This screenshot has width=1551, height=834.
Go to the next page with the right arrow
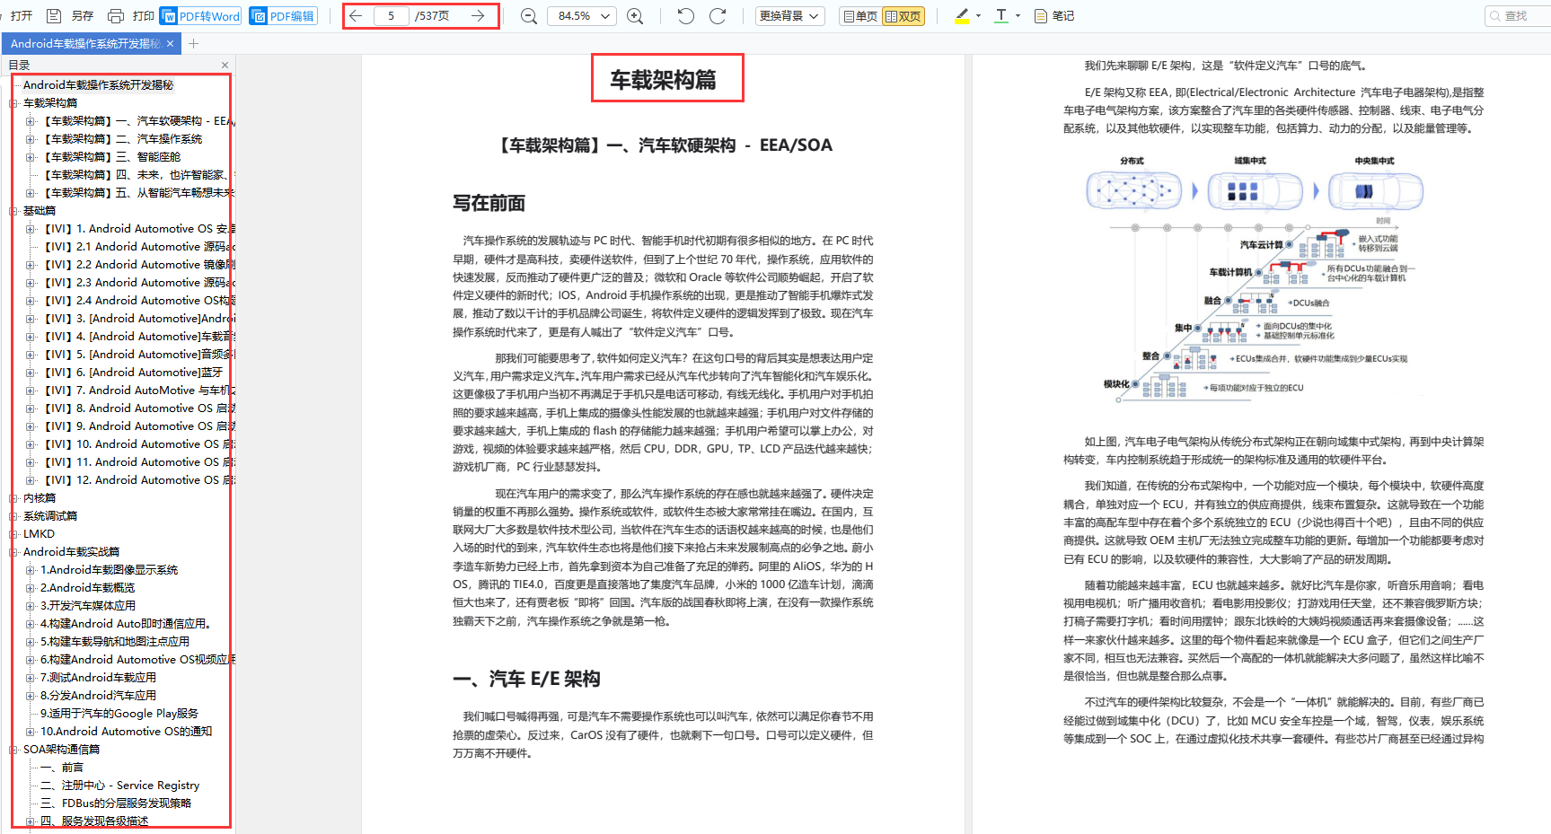(x=478, y=16)
